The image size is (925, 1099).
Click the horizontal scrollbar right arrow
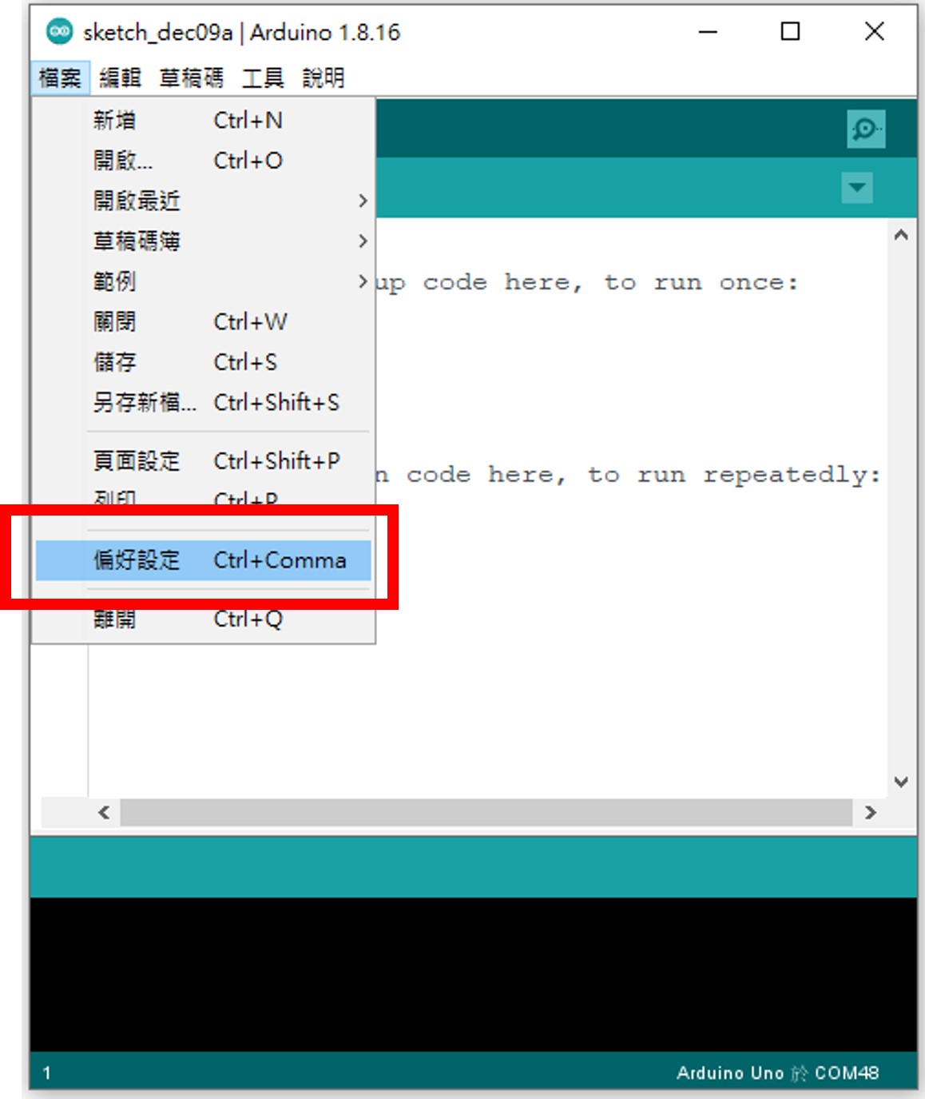coord(871,813)
